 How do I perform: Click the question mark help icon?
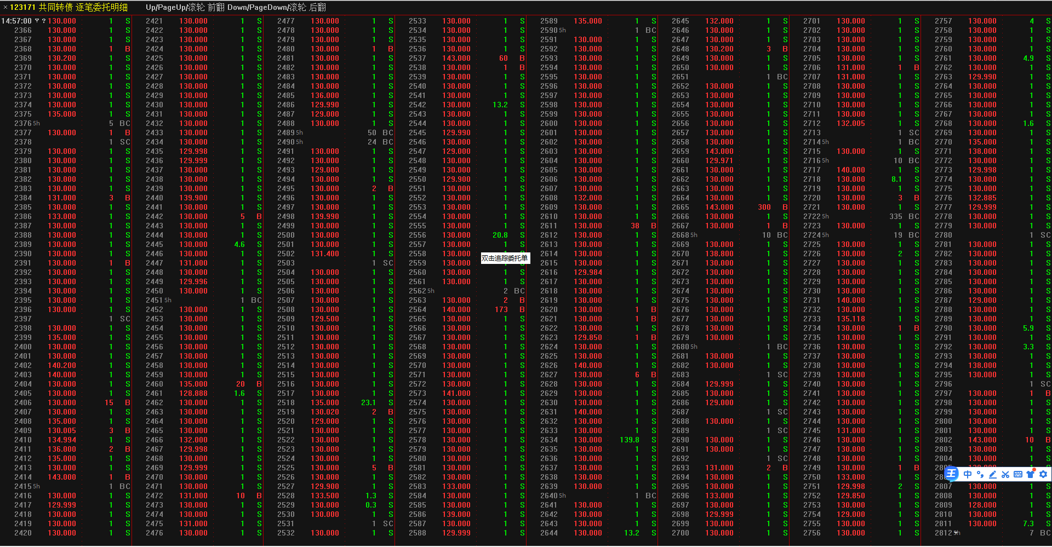[x=44, y=21]
